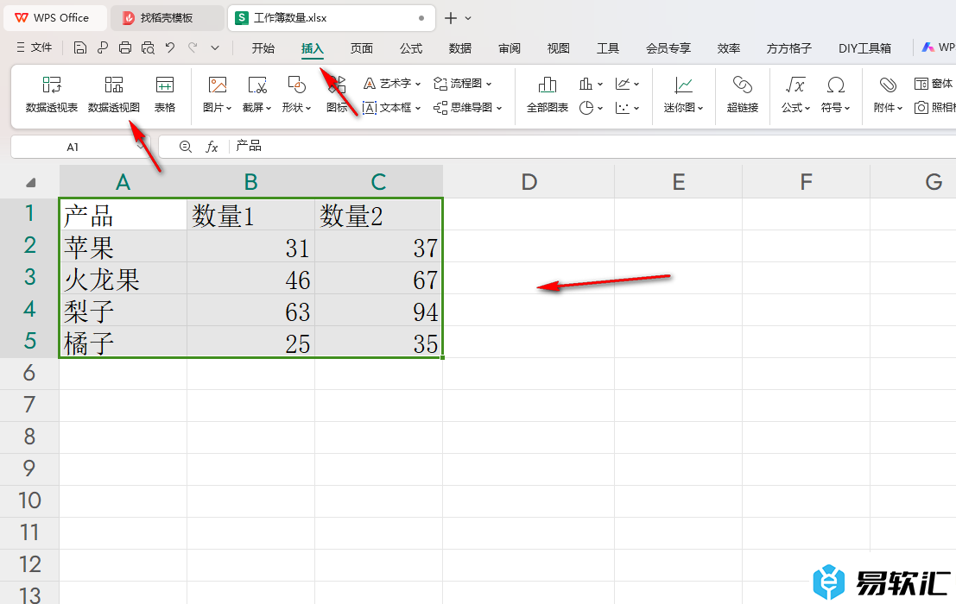956x604 pixels.
Task: Click the PivotTable (数据透视表) icon
Action: [52, 85]
